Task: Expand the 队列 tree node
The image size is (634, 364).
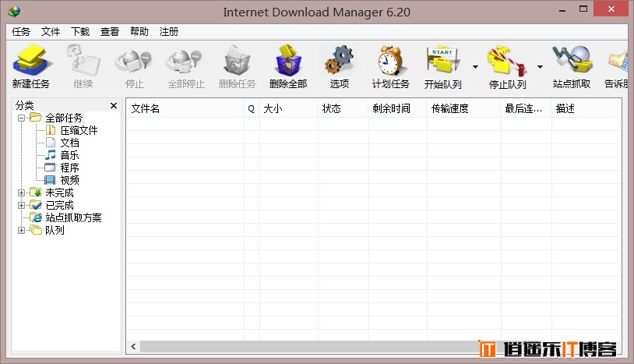Action: pyautogui.click(x=22, y=231)
